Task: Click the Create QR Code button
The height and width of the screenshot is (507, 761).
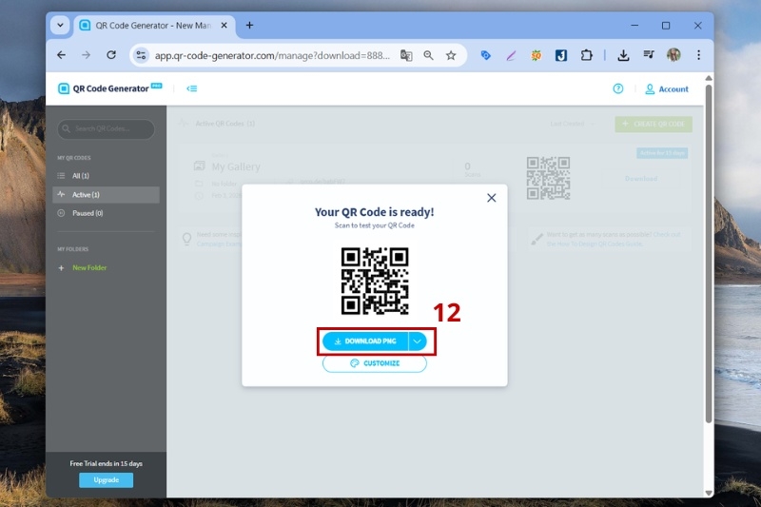Action: 654,124
